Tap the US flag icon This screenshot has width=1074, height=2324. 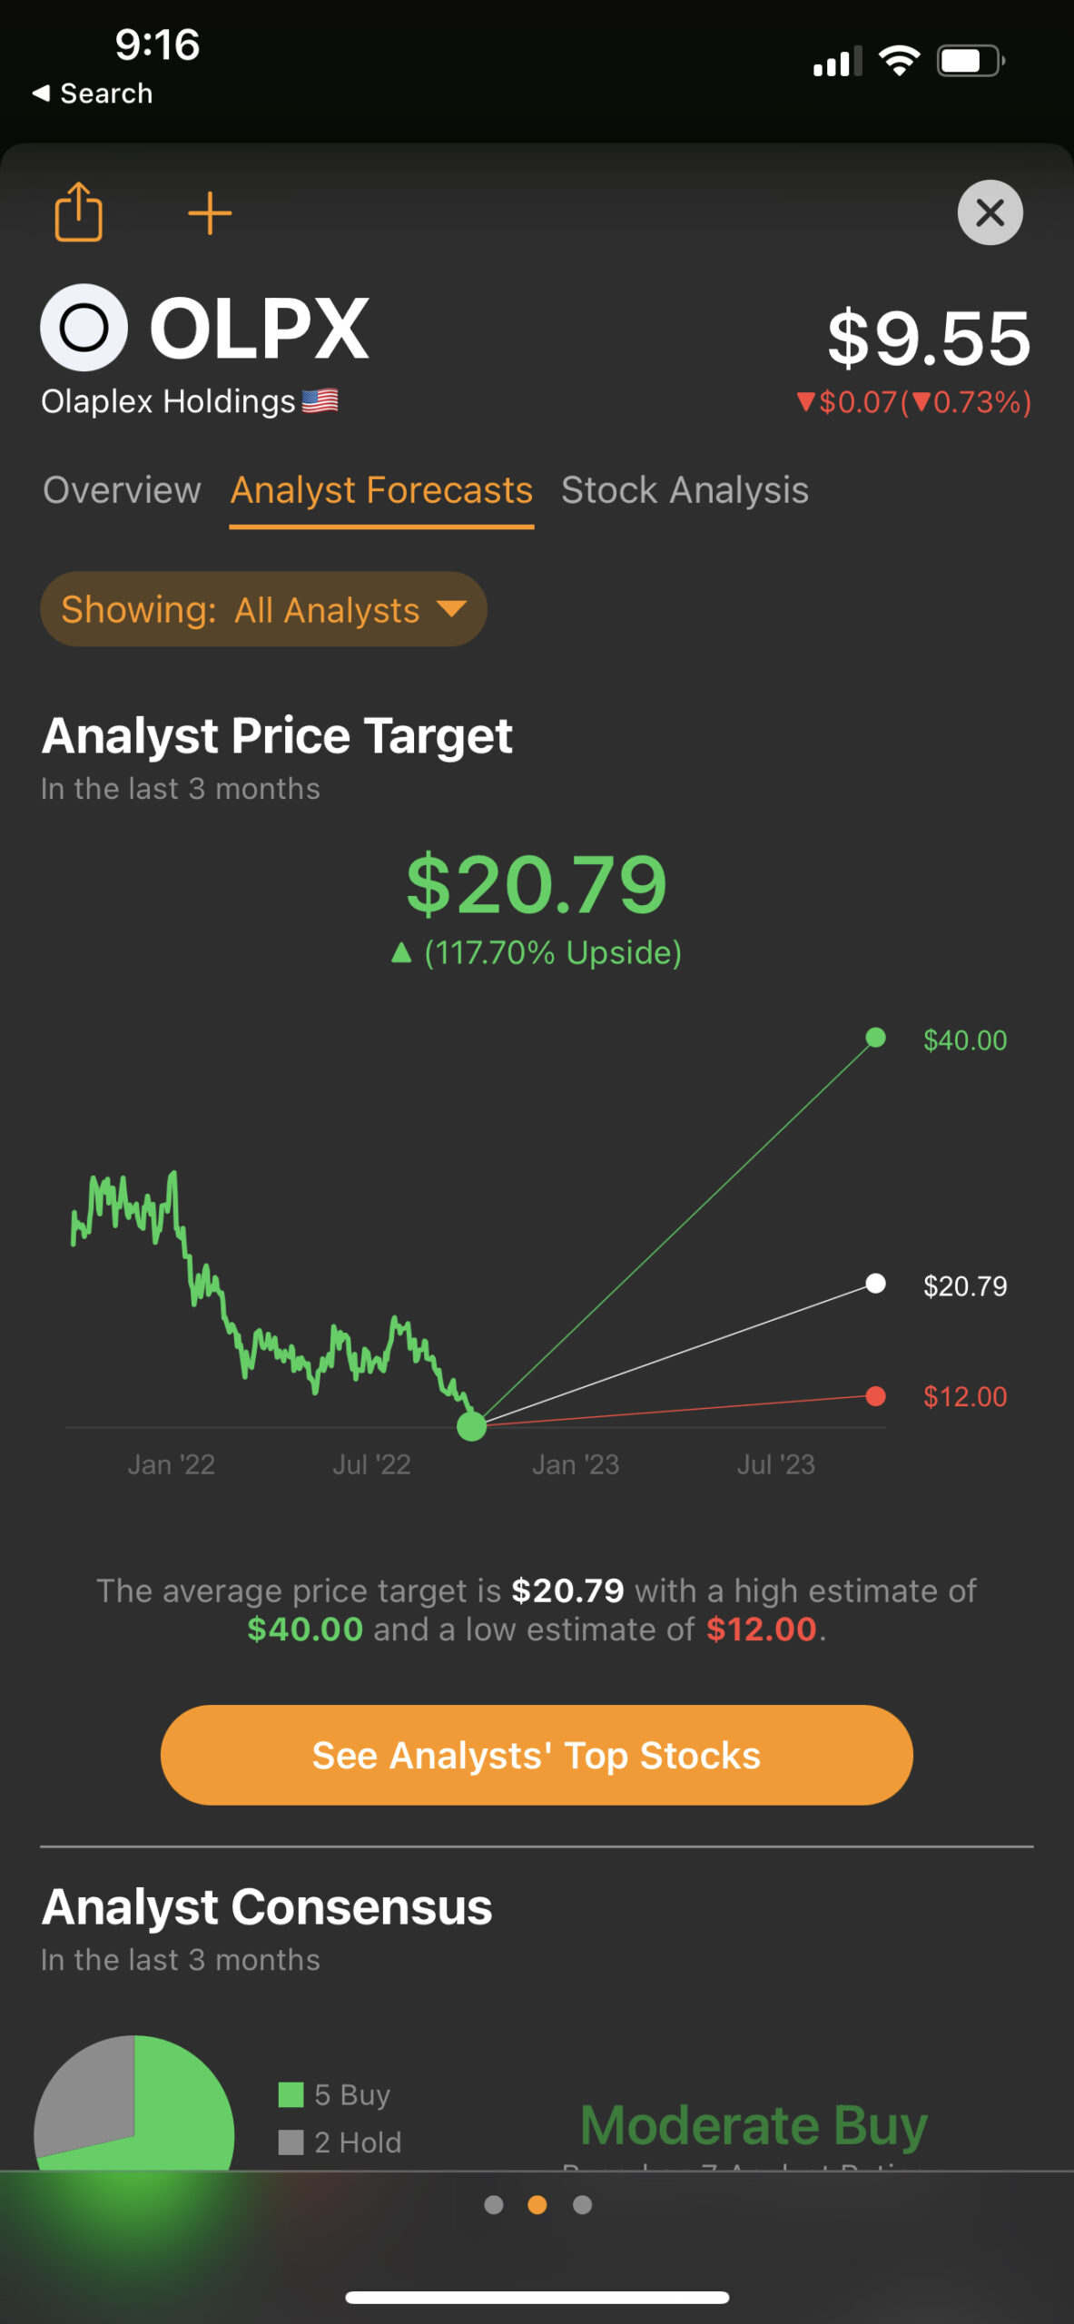click(x=320, y=400)
